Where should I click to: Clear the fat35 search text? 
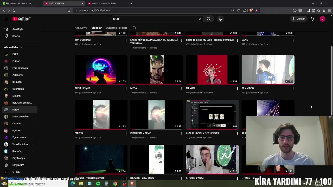click(x=200, y=19)
